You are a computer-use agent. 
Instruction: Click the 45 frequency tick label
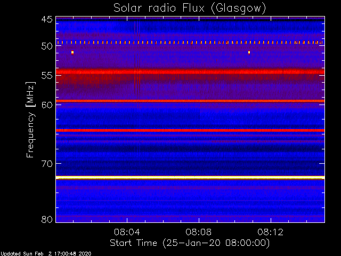point(47,19)
